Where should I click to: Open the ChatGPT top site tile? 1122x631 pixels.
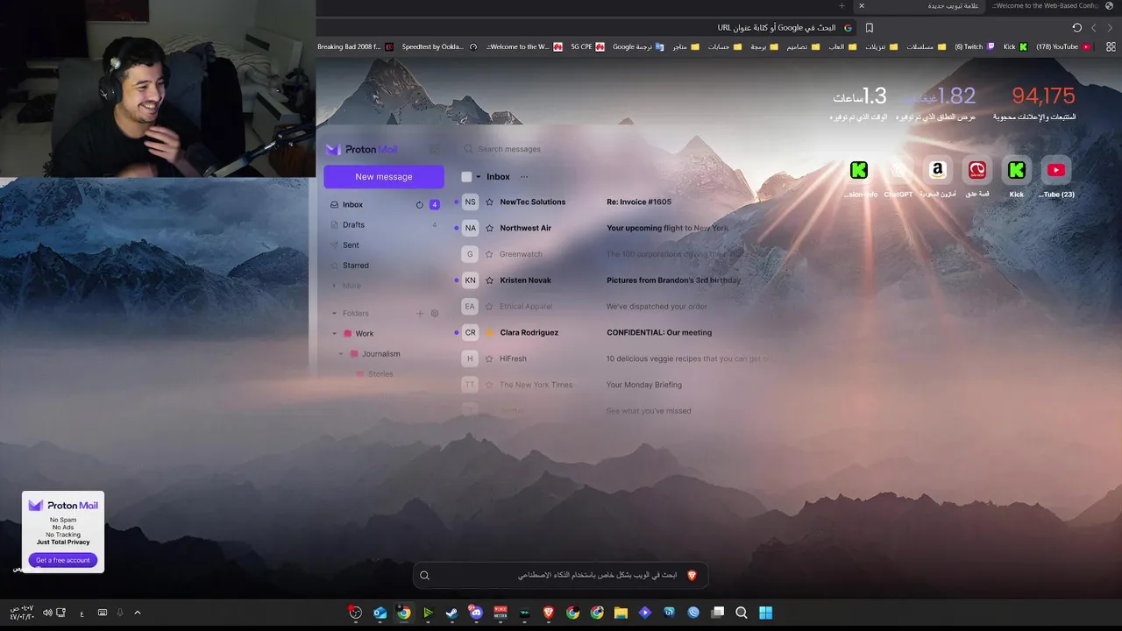click(898, 170)
